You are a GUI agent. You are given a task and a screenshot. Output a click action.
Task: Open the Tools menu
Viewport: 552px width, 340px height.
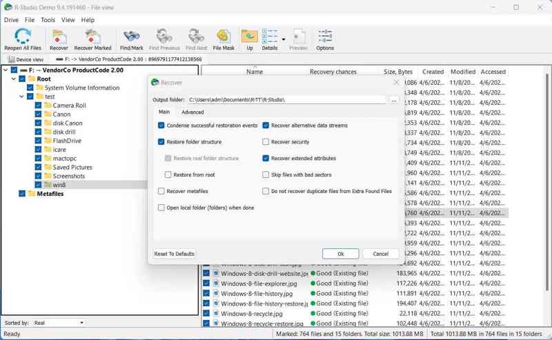pos(48,20)
